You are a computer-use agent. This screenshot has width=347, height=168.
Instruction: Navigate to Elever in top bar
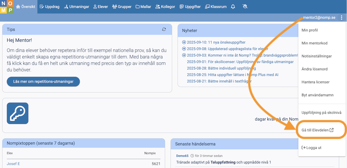tap(100, 7)
